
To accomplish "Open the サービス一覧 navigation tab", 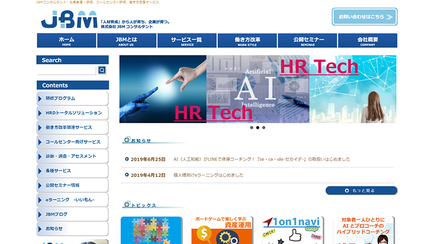I will point(187,40).
